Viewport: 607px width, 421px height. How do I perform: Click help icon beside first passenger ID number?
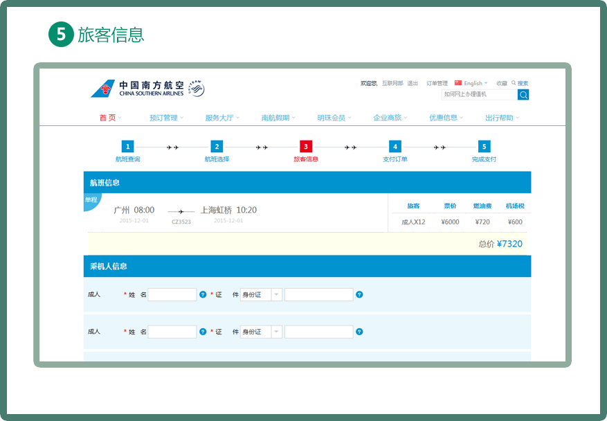(359, 294)
